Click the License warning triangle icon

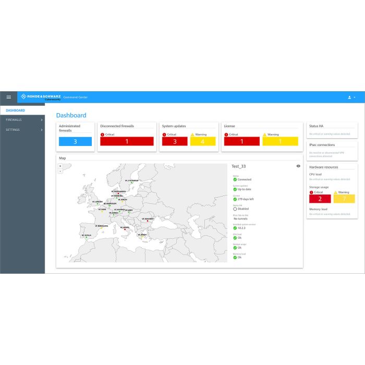tap(264, 135)
